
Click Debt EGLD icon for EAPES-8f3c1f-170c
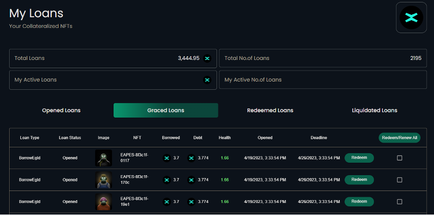pyautogui.click(x=191, y=179)
